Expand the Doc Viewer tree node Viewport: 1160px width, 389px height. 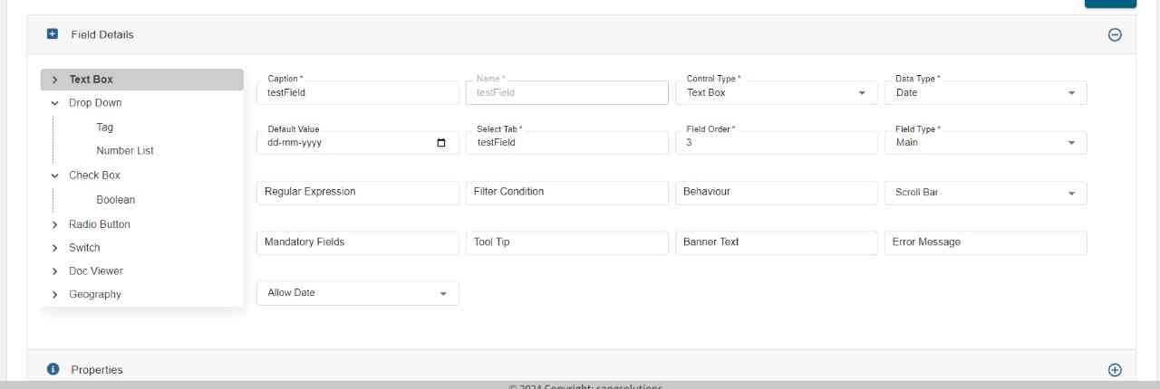55,271
